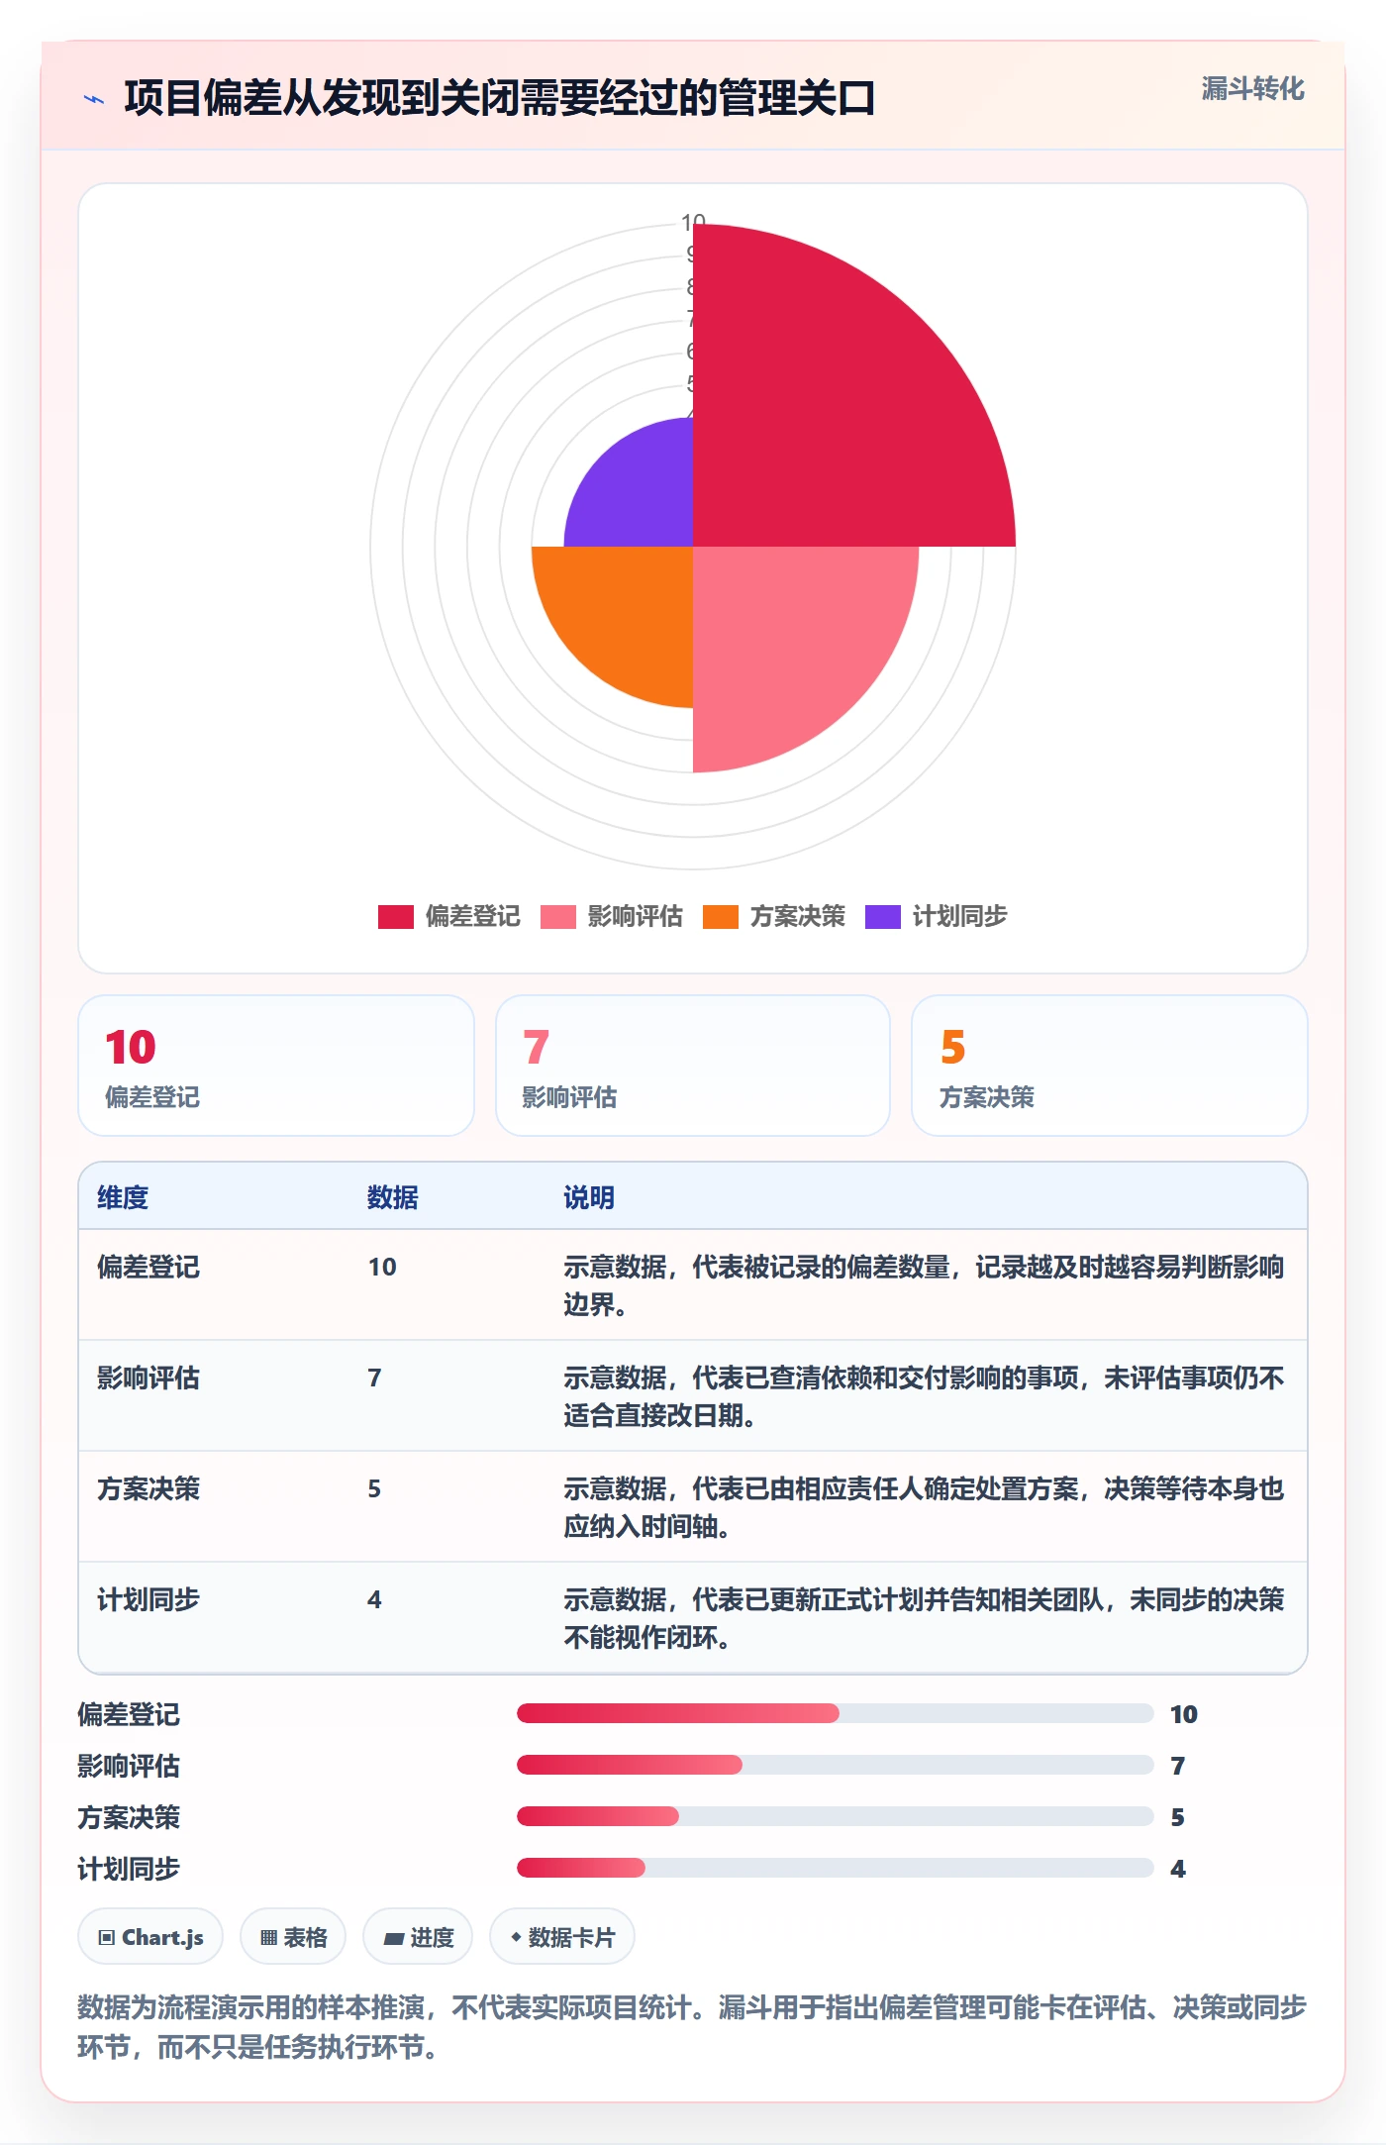1386x2145 pixels.
Task: Toggle the 计划同步 legend swatch
Action: pos(882,917)
